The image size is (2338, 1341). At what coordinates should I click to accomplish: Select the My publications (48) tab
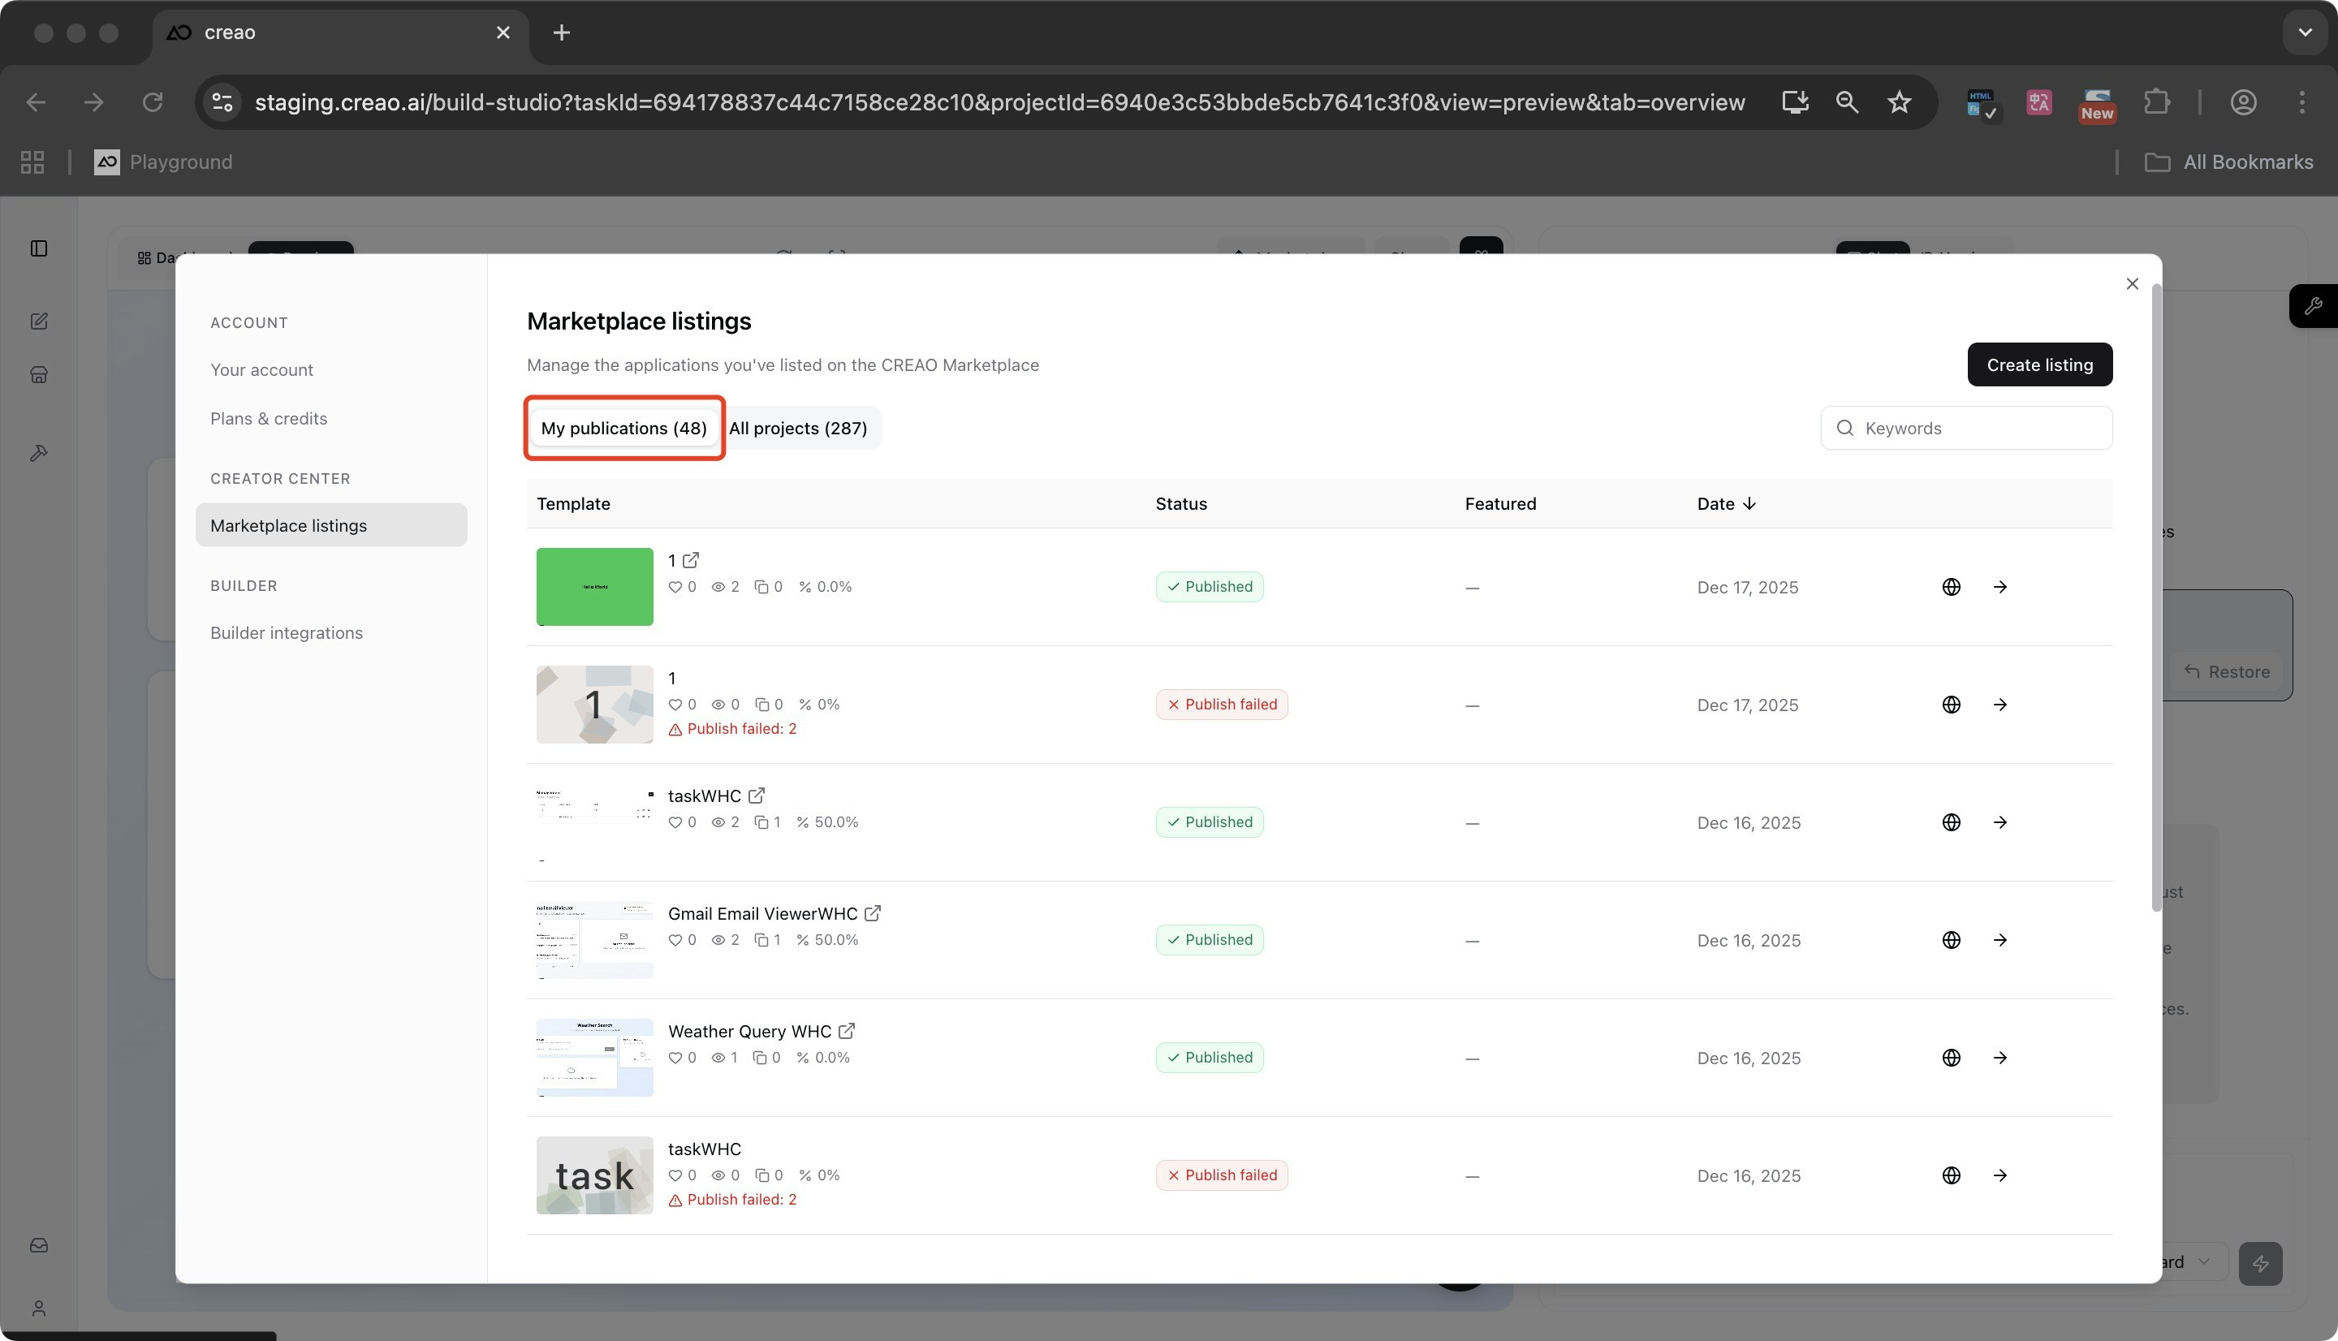pyautogui.click(x=623, y=429)
